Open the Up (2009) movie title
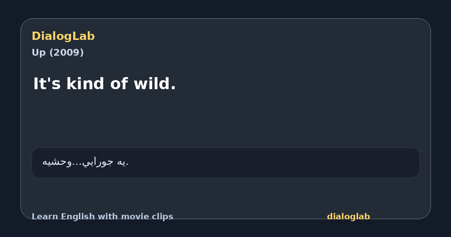 point(58,53)
